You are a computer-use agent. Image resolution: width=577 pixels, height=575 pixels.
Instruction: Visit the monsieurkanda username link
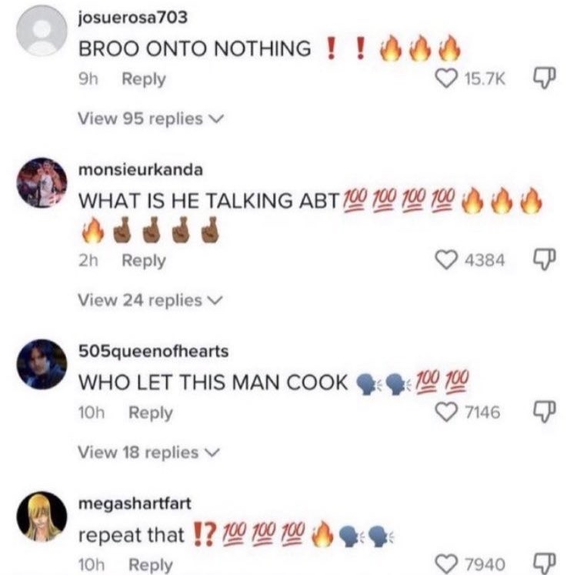[141, 169]
